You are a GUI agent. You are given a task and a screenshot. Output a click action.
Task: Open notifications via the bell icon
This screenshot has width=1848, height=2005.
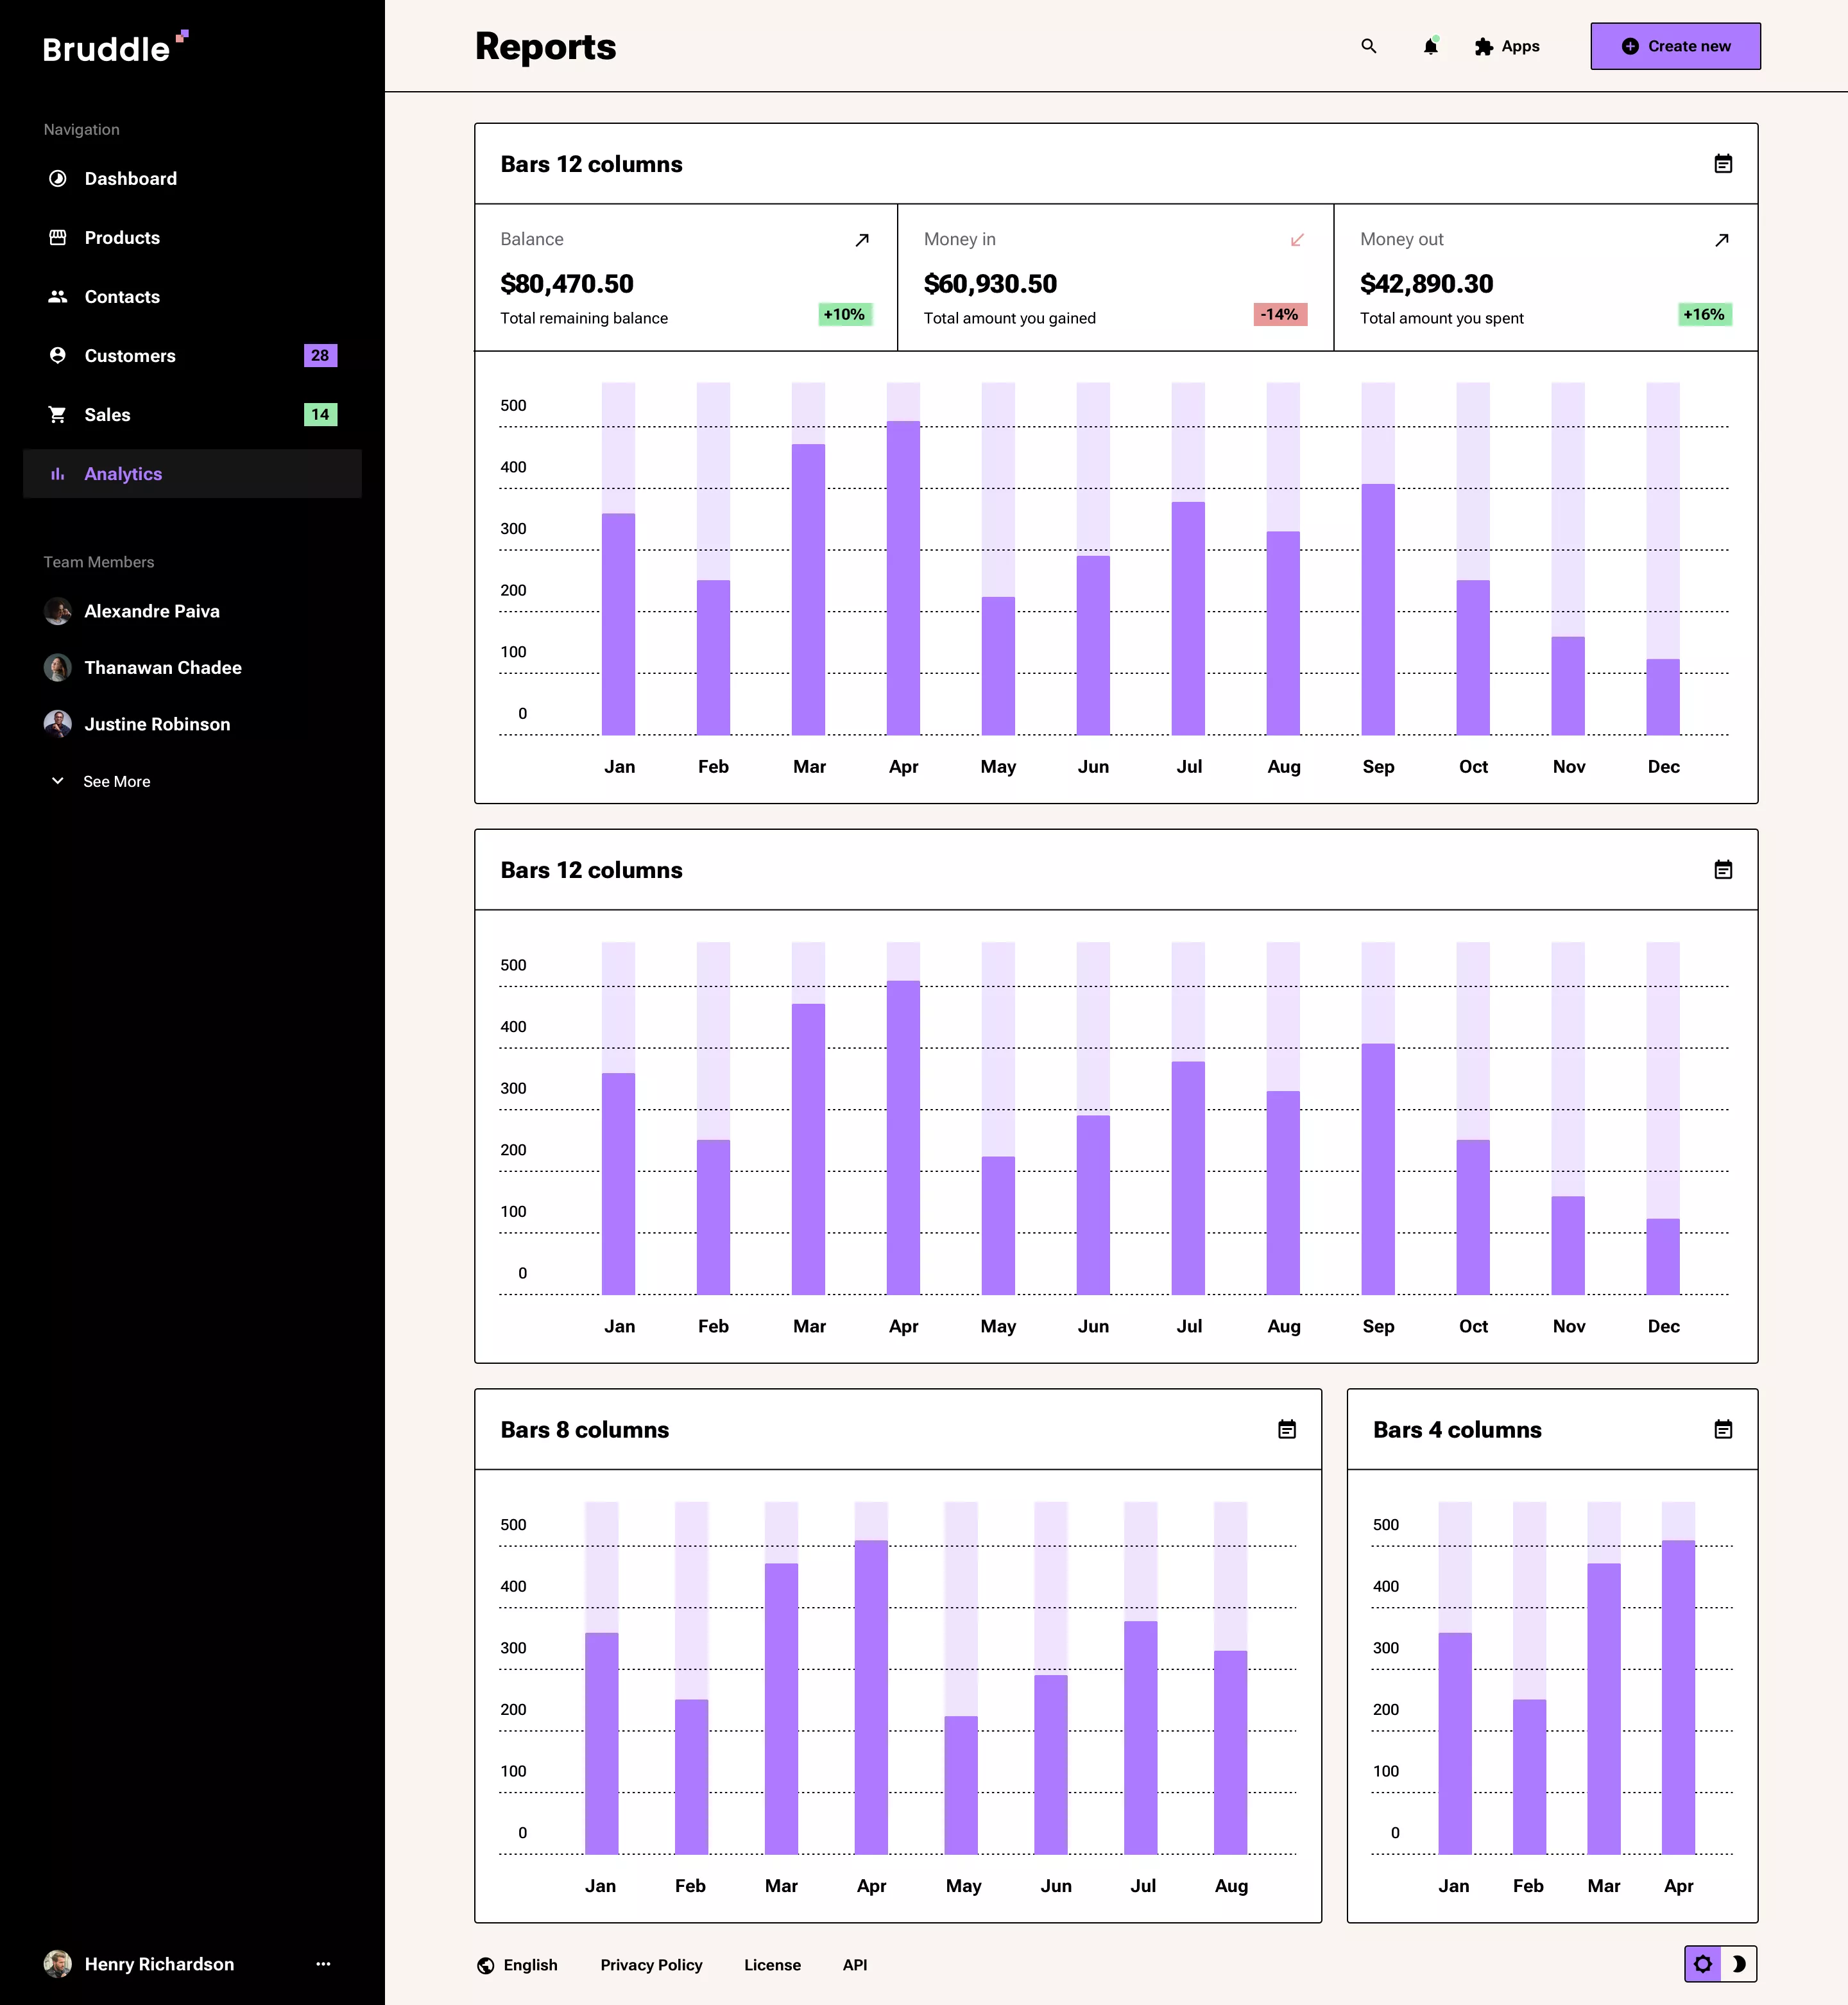click(x=1431, y=46)
